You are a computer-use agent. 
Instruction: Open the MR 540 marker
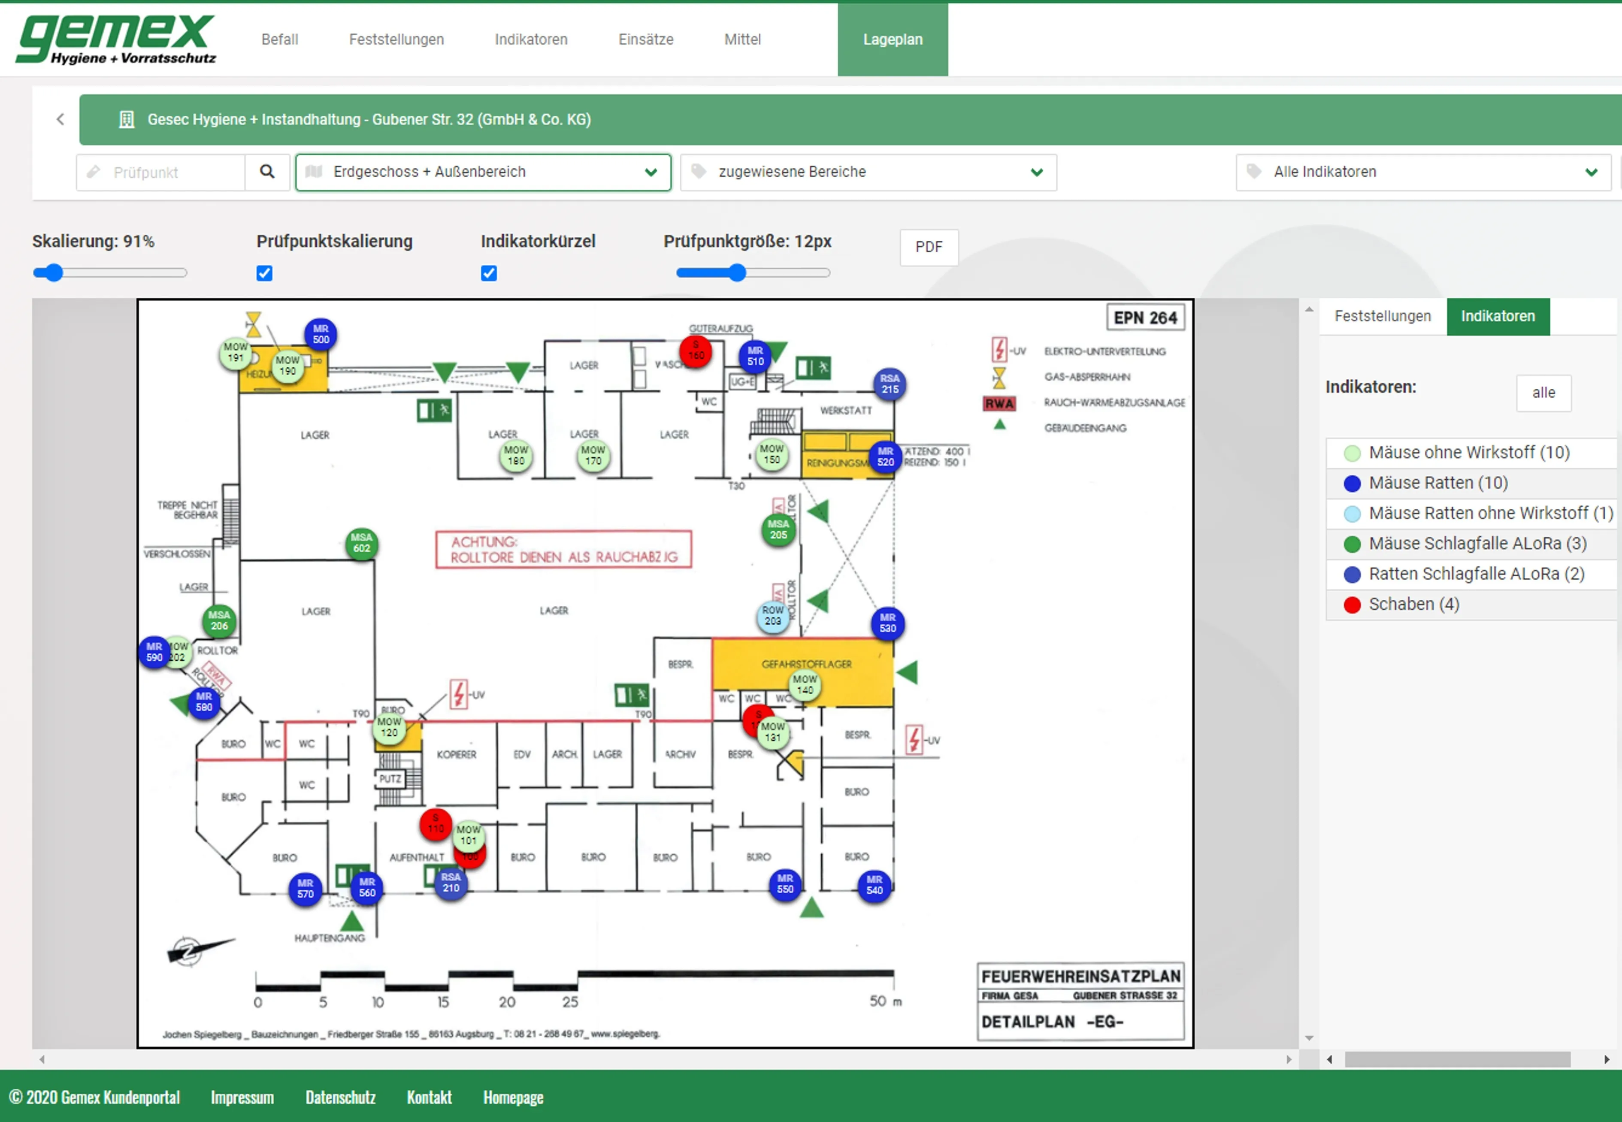pos(874,886)
